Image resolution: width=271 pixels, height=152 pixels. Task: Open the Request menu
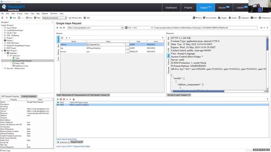point(45,14)
